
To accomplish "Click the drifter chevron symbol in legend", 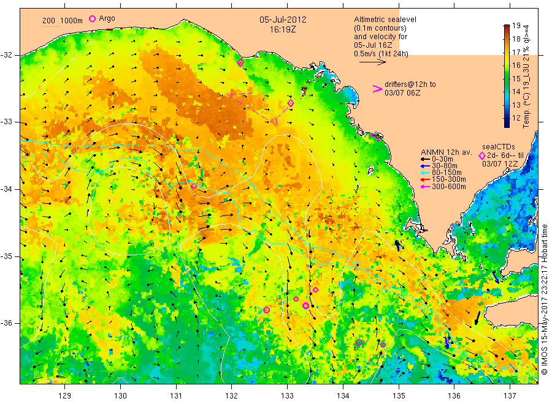I will [x=377, y=89].
